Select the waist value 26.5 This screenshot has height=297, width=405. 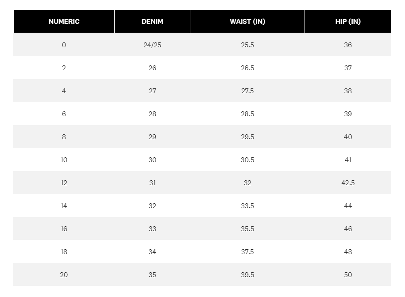click(x=247, y=68)
